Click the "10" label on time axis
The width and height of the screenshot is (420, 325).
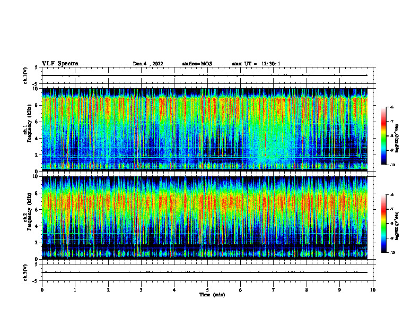(373, 290)
